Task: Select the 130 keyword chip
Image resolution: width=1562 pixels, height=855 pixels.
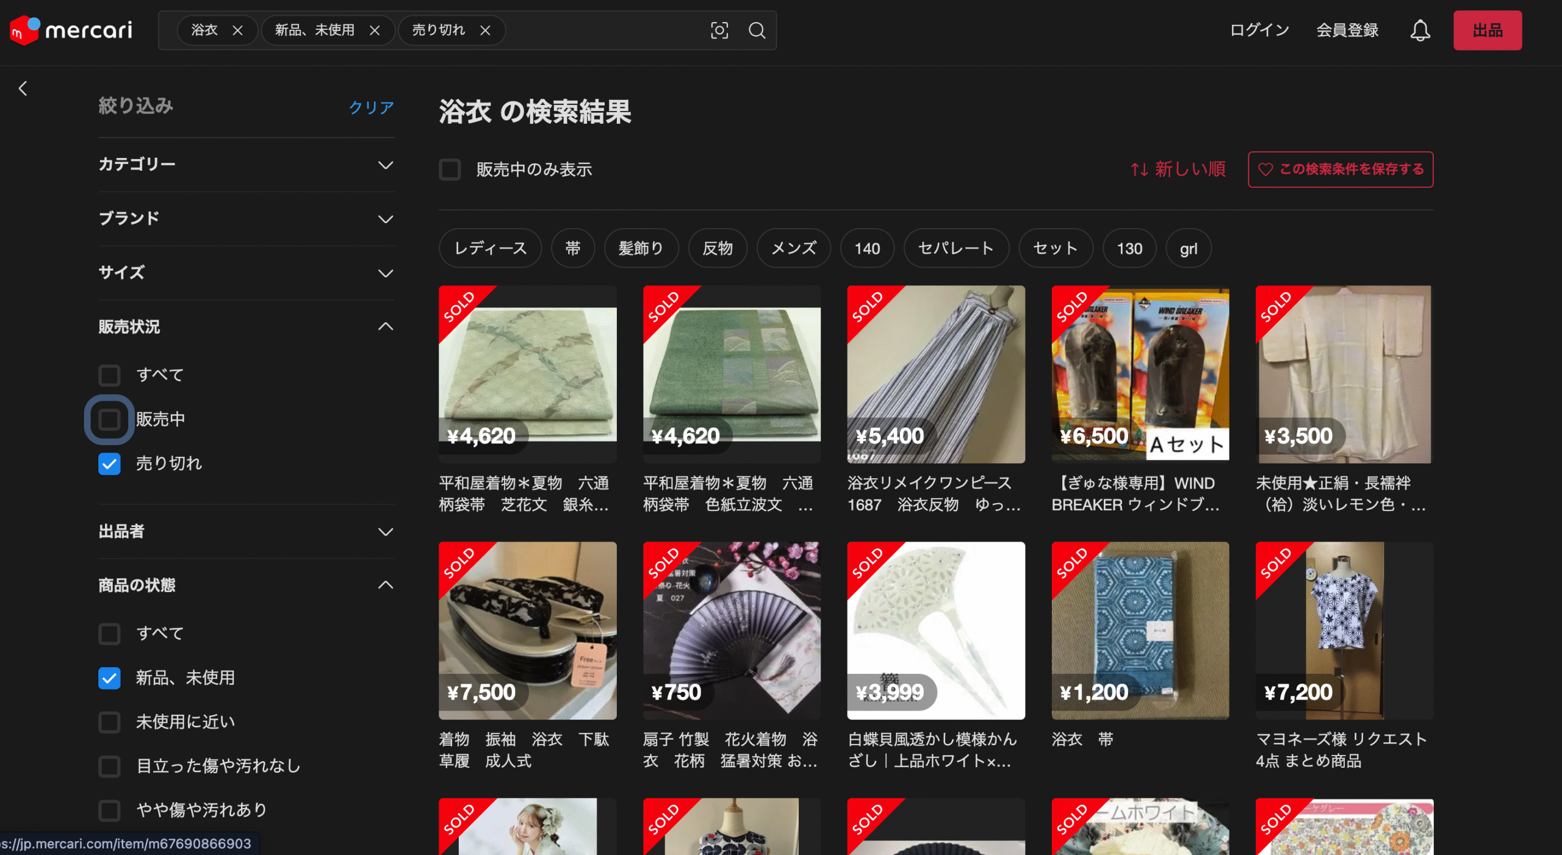Action: point(1129,248)
